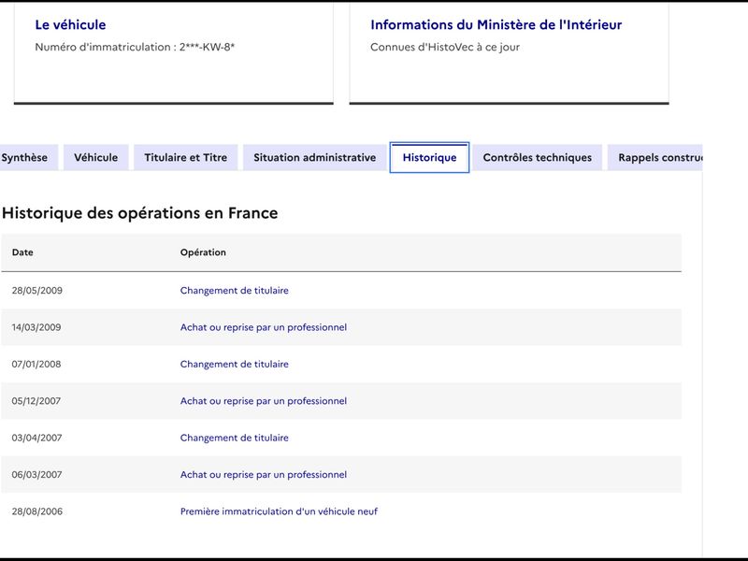Click the date 28/08/2006 cell
The height and width of the screenshot is (561, 748).
click(37, 511)
